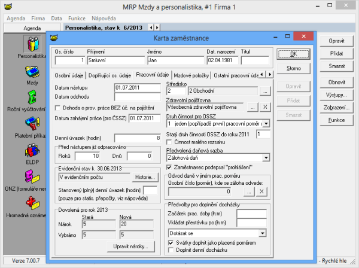Uncheck Zaměstnanec podepsal prohlášení
Screen dimensions: 359x268
pos(169,167)
